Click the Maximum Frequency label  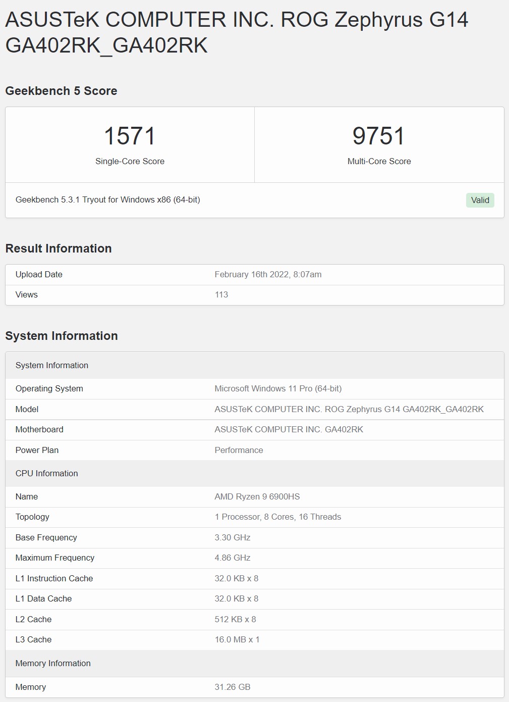point(55,558)
